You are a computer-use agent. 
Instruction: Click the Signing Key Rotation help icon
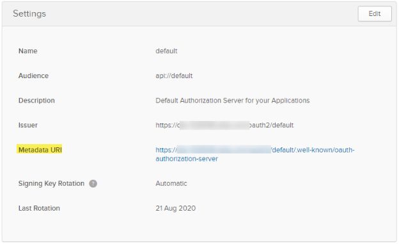pos(93,184)
